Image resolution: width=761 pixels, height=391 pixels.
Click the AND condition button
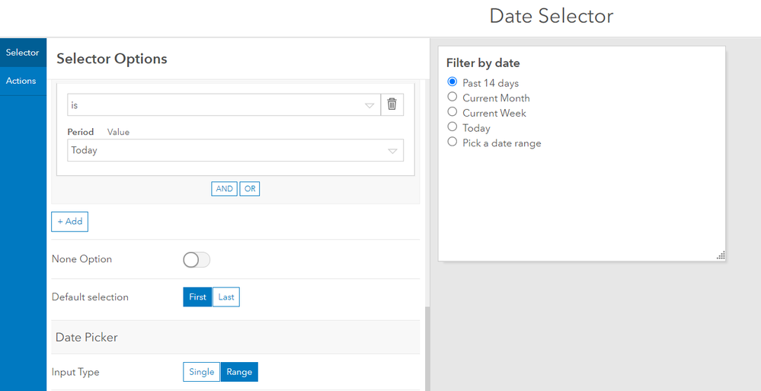[224, 189]
